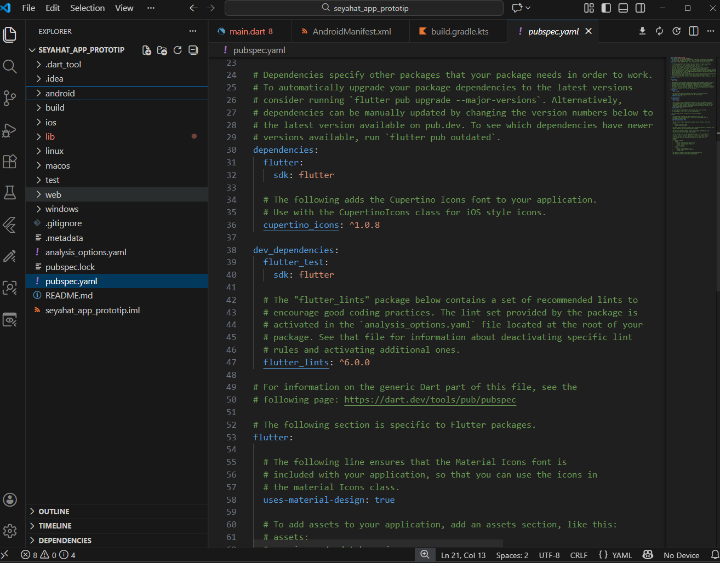Viewport: 720px width, 563px height.
Task: Click the Upgrade Packages refresh icon
Action: point(659,31)
